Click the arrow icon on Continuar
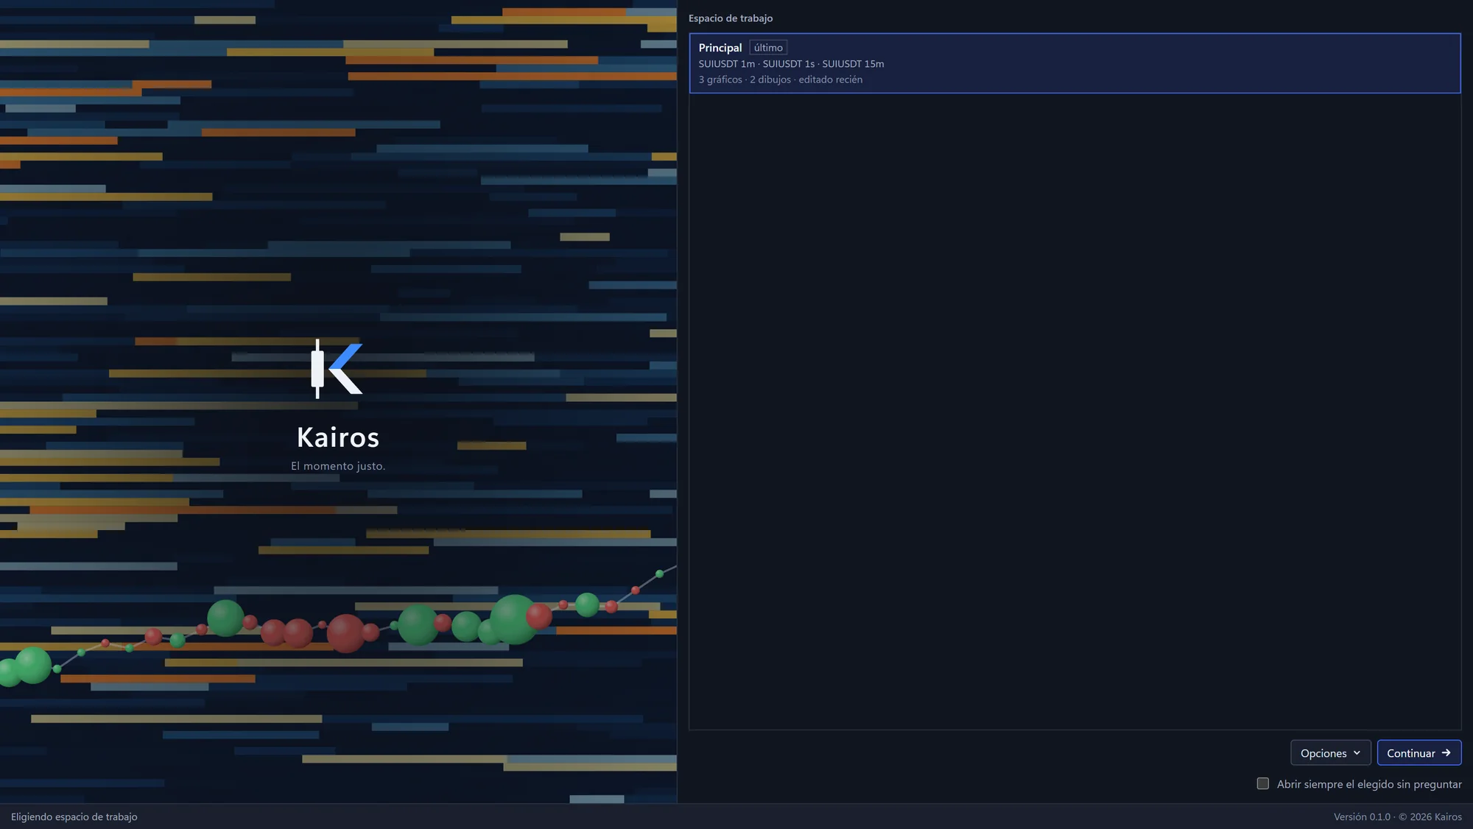 coord(1446,752)
